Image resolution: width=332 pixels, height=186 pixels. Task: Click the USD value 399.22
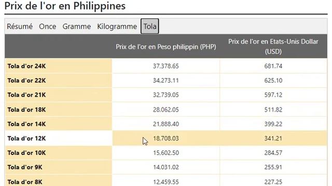(273, 124)
